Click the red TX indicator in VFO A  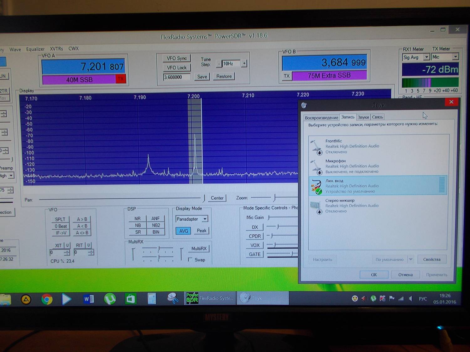click(121, 79)
